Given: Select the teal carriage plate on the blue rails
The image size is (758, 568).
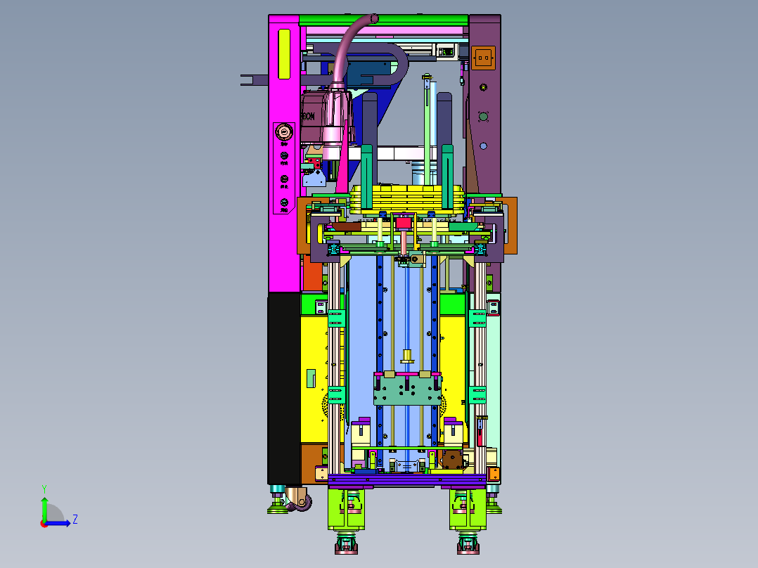Looking at the screenshot, I should 408,390.
